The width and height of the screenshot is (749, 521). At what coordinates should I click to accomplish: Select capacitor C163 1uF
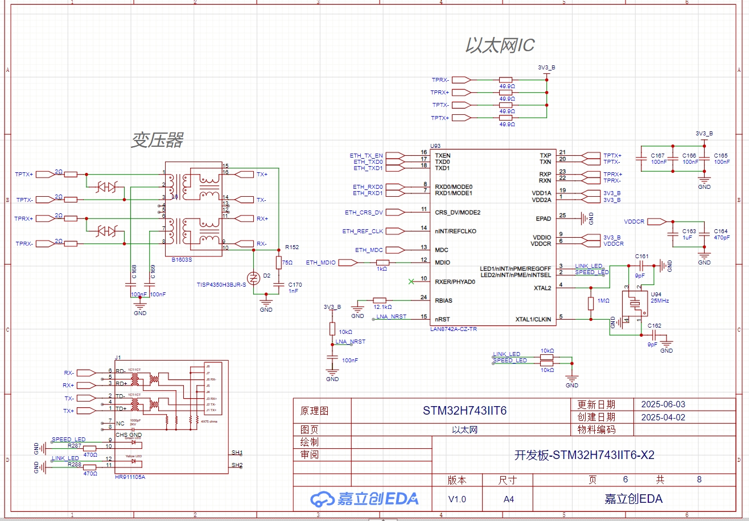point(673,234)
